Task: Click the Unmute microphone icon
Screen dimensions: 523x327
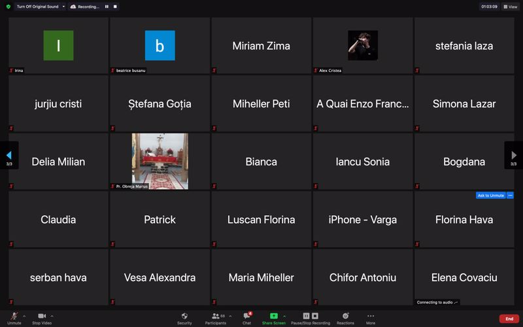Action: tap(14, 316)
